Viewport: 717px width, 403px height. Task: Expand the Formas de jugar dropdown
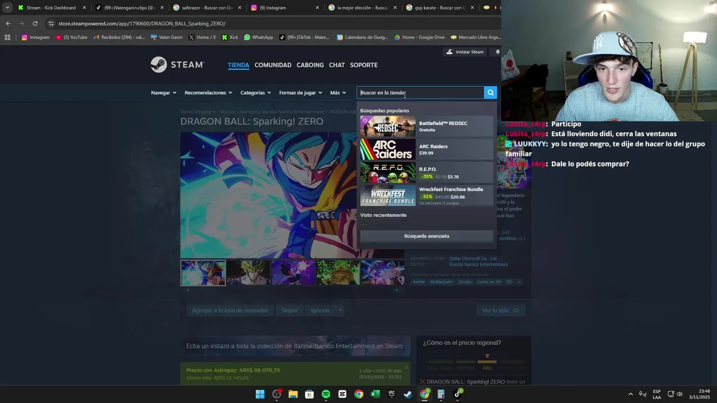(301, 93)
